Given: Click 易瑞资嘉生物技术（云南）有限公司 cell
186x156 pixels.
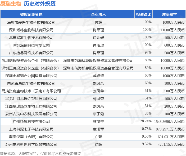Looking at the screenshot, I should pos(31,91).
